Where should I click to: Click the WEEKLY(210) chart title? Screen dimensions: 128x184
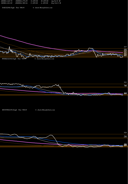pos(14,59)
